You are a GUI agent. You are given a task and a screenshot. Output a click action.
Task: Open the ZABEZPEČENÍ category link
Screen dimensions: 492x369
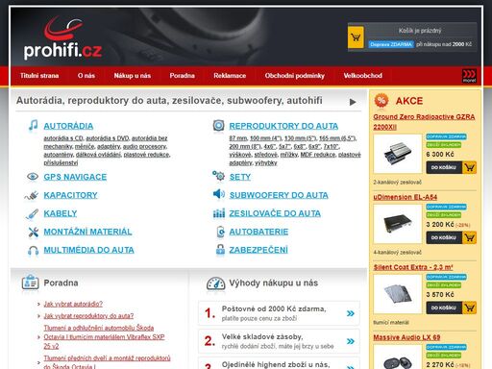258,250
